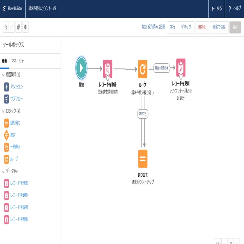Screen dimensions: 244x244
Task: Click the レコードを削除 icon in toolbox
Action: pos(6,220)
